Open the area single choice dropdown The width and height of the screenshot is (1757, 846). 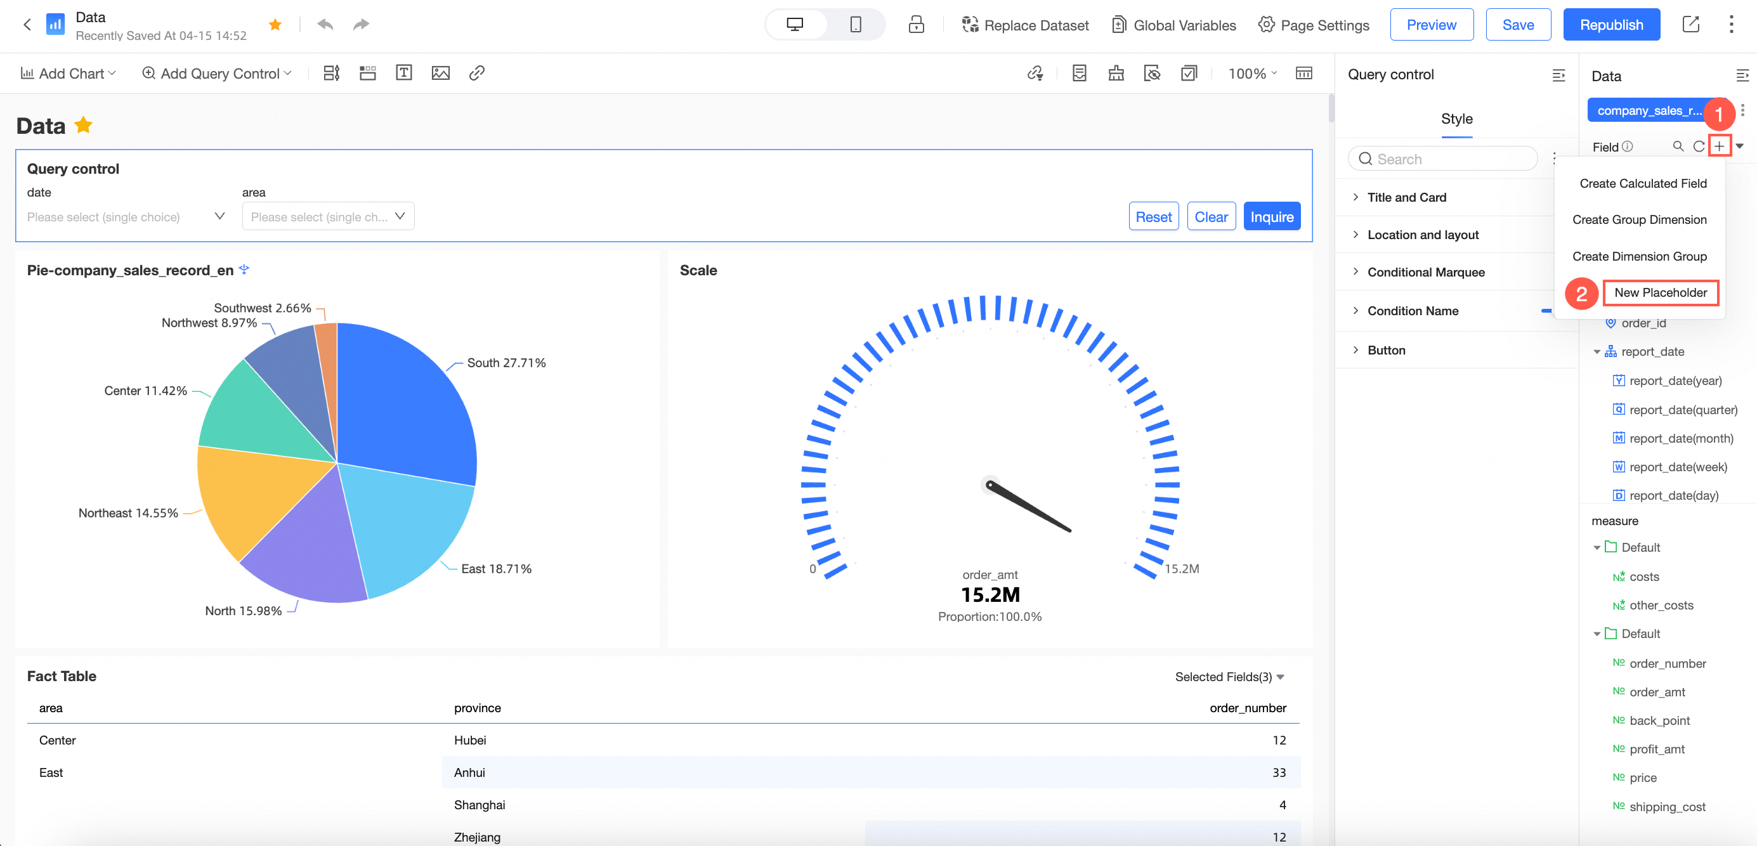point(328,217)
